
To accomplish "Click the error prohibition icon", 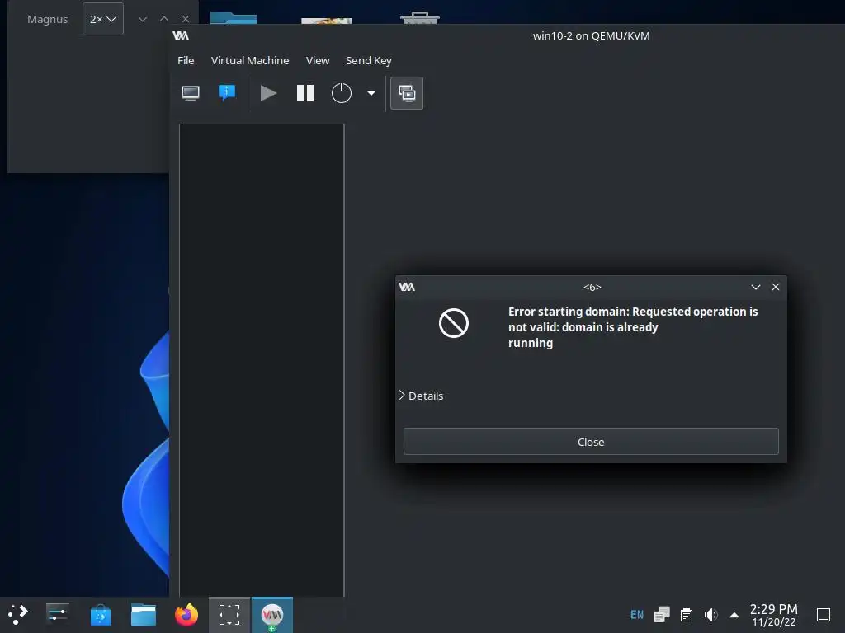I will click(454, 323).
